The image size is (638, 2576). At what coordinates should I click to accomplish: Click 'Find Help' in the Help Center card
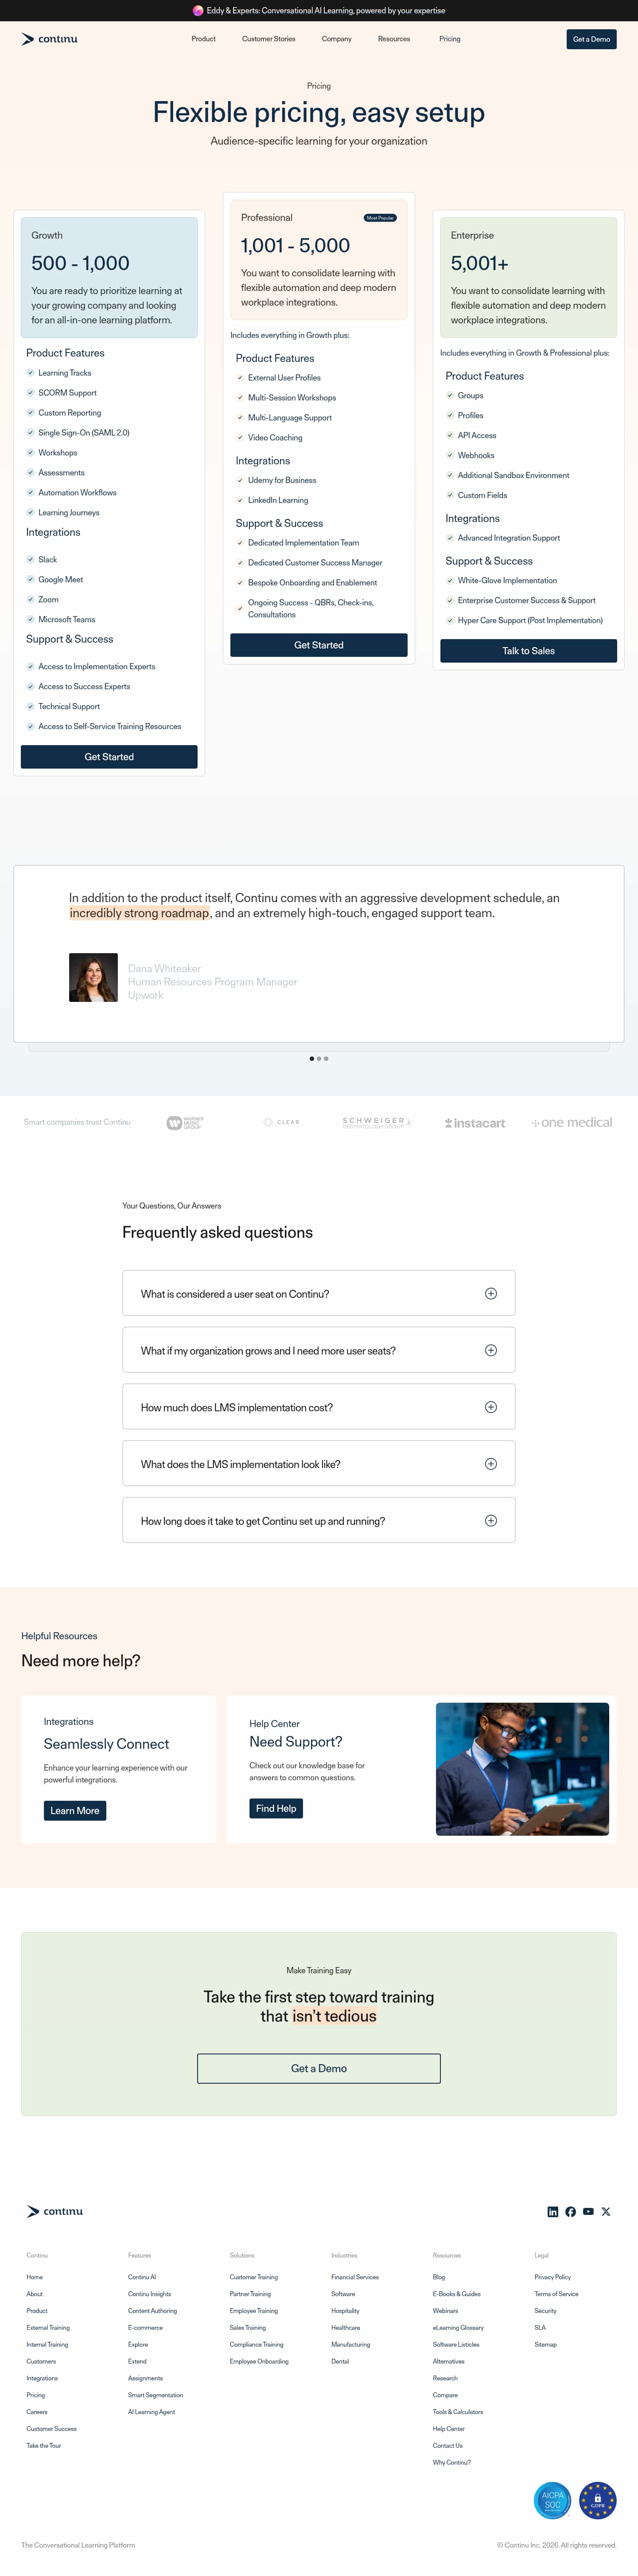276,1808
